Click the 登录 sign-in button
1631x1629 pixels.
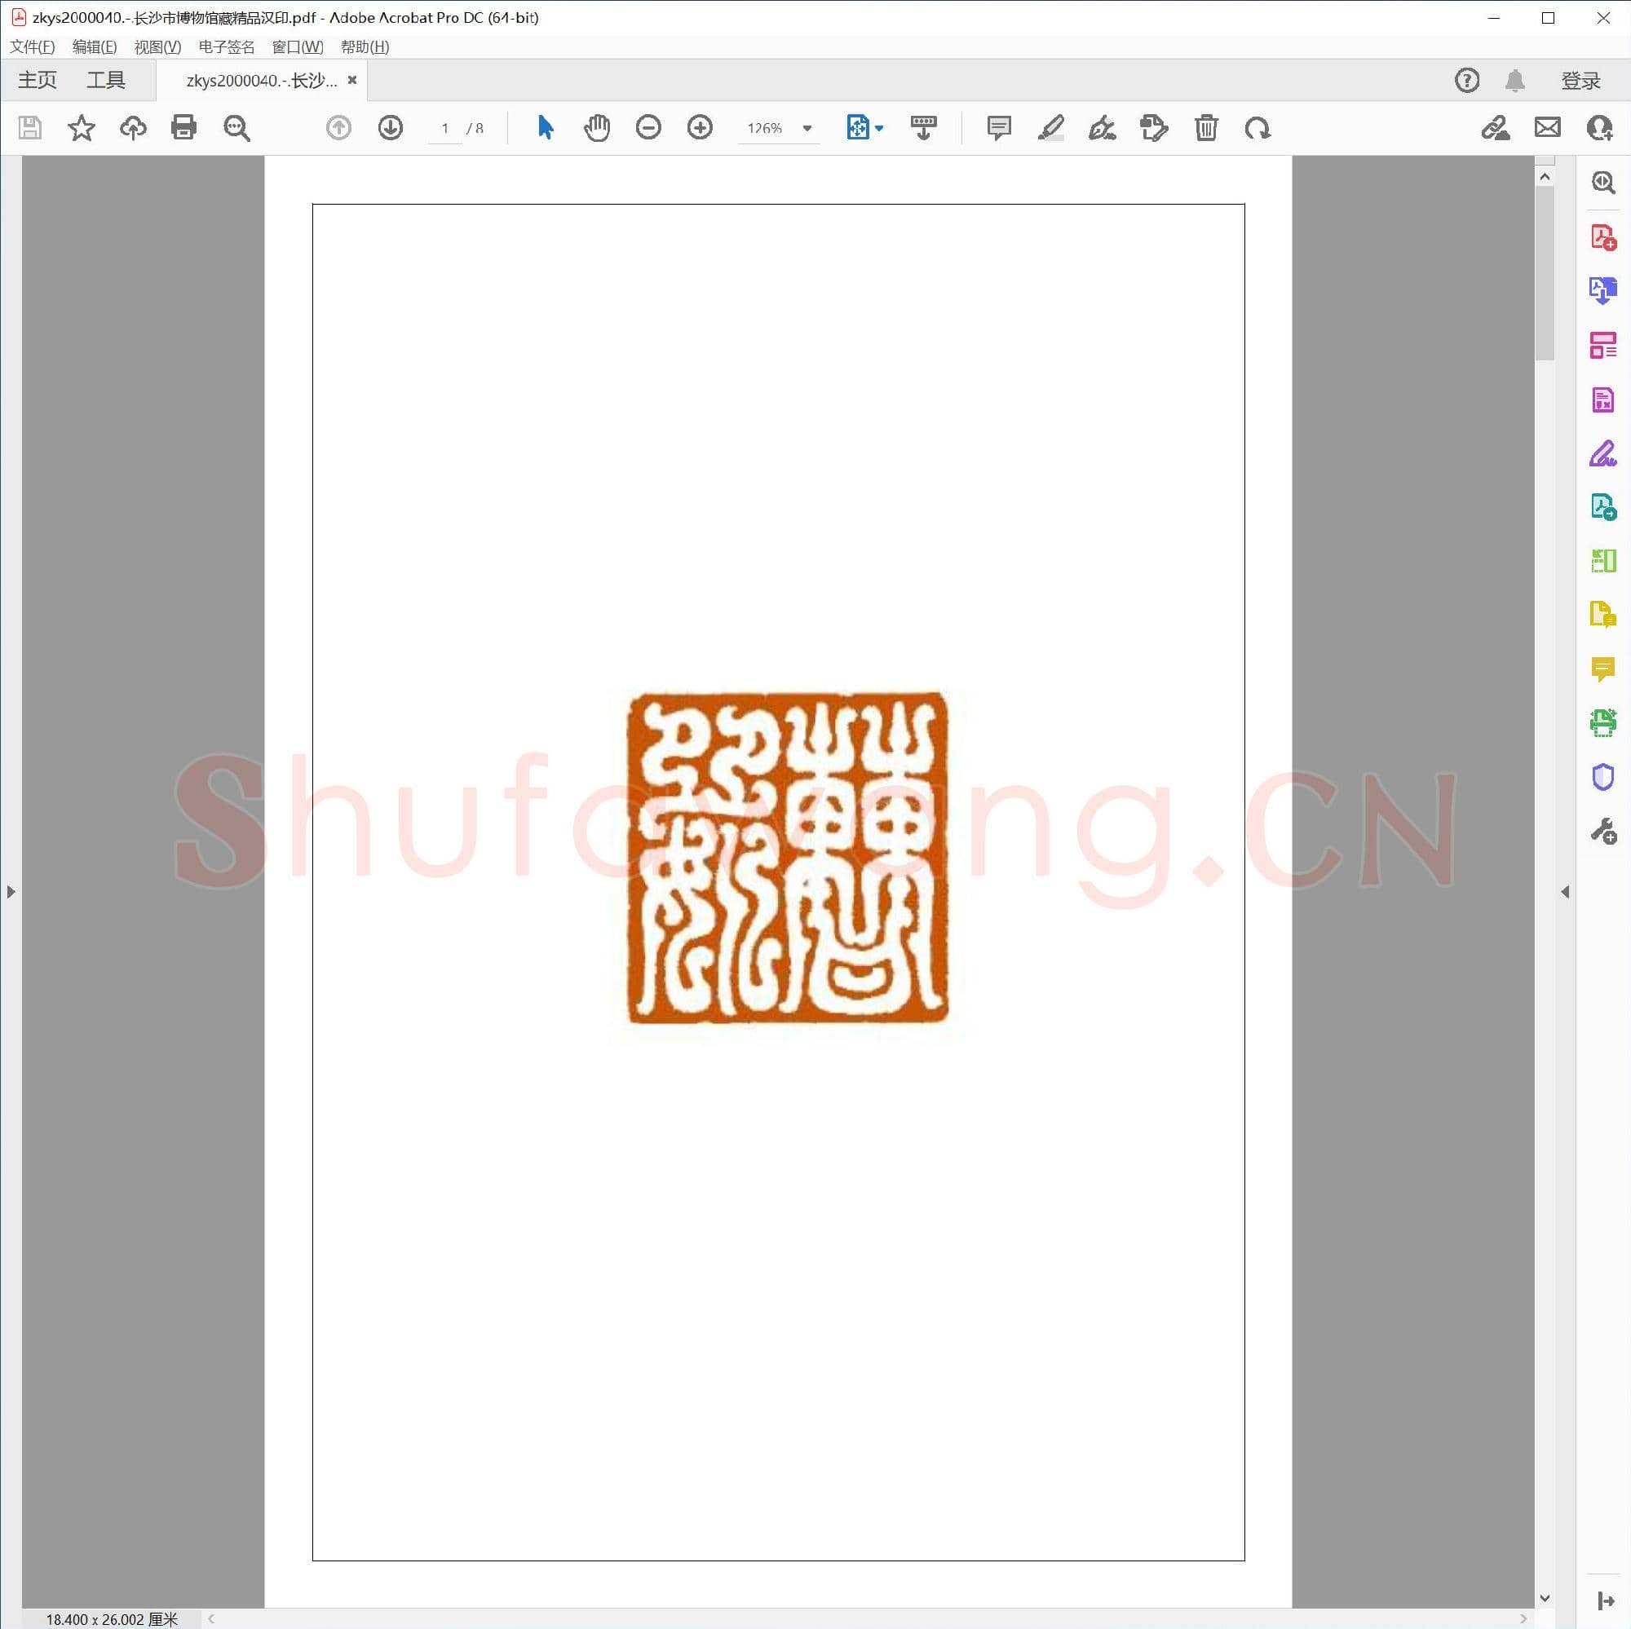tap(1580, 80)
